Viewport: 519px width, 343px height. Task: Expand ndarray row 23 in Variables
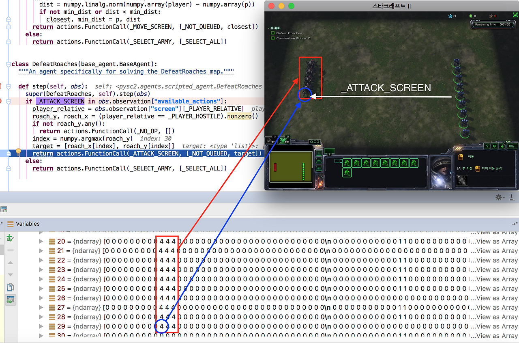(41, 270)
